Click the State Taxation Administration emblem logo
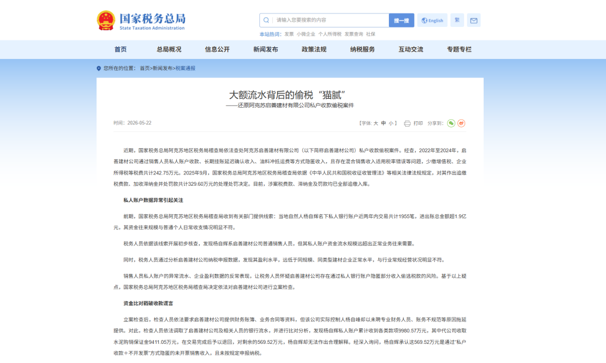The image size is (606, 363). 106,21
